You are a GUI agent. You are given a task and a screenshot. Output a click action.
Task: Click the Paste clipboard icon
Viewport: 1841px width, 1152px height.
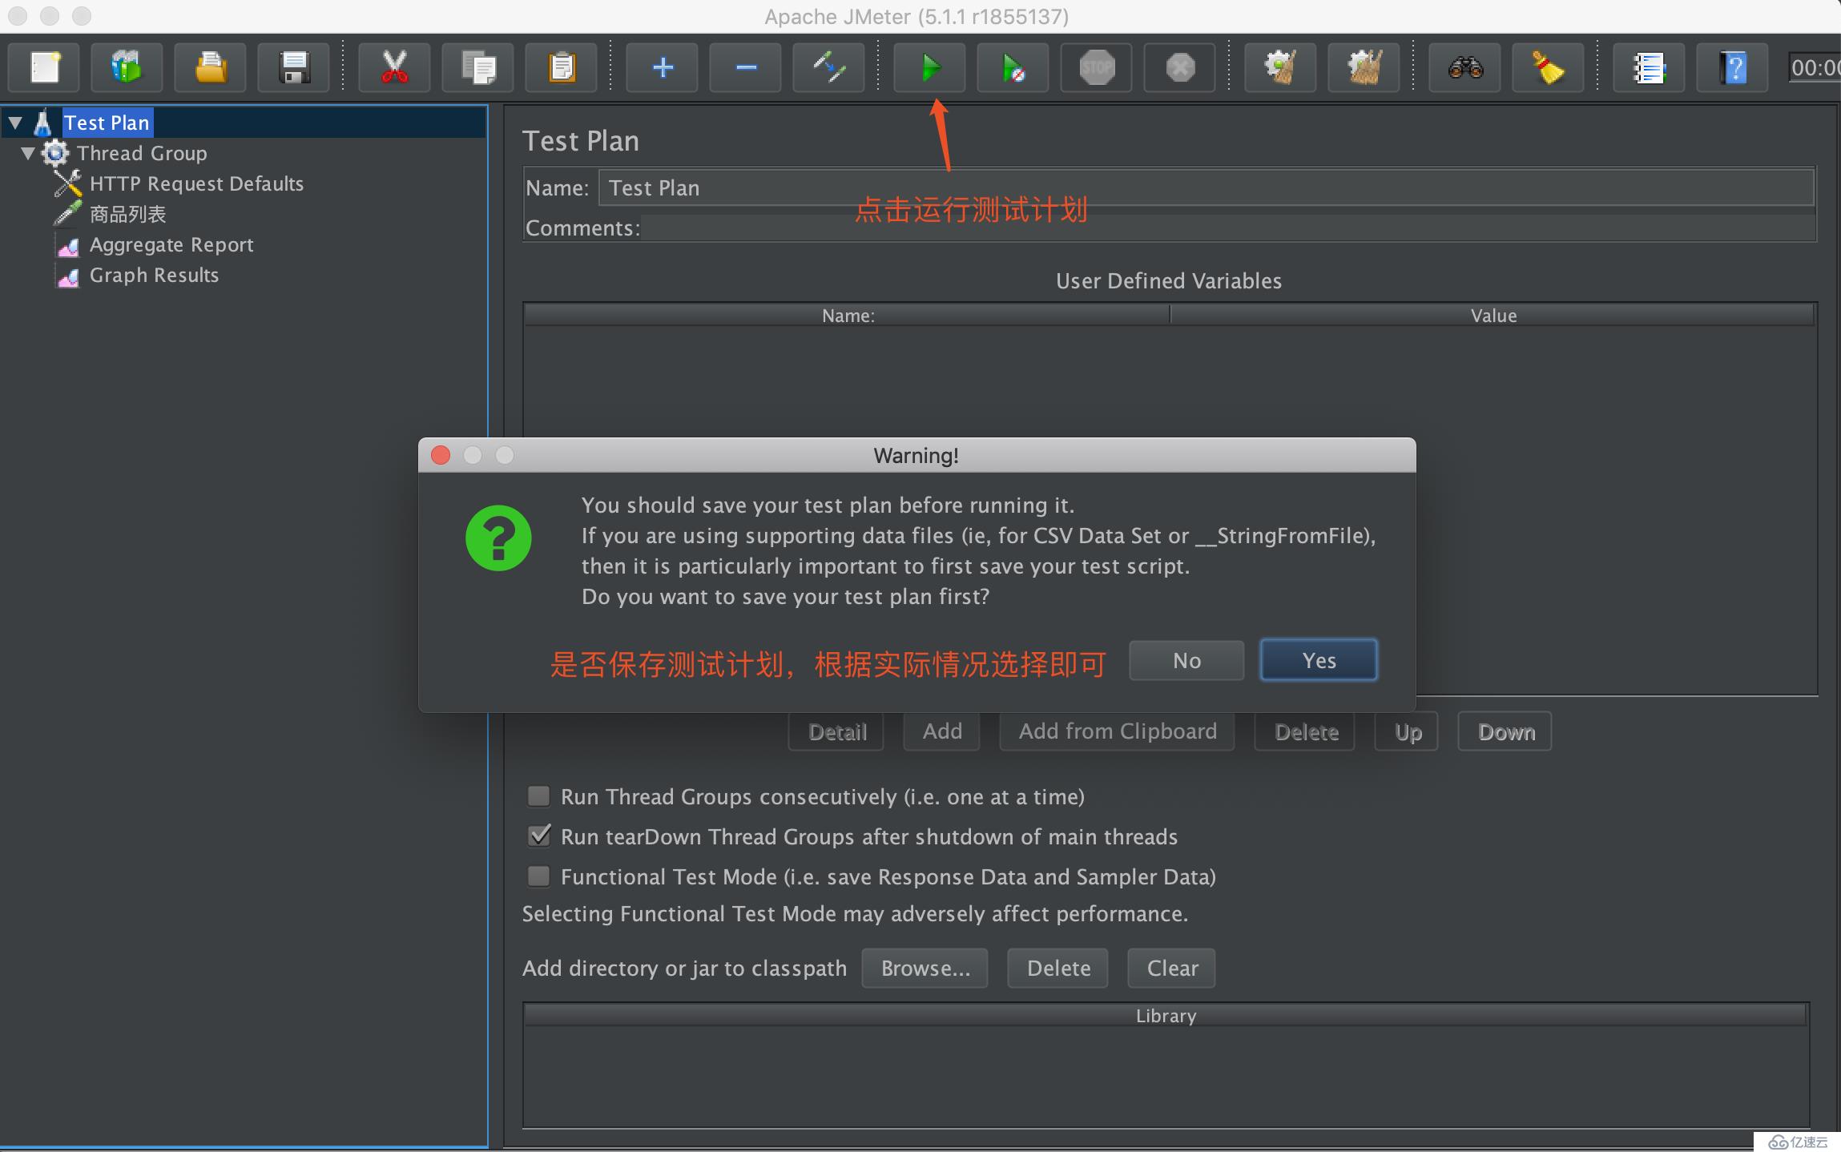tap(562, 67)
